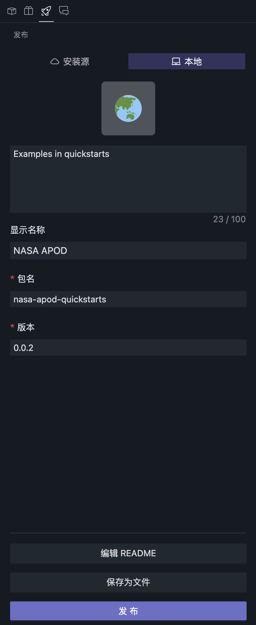256x625 pixels.
Task: Click the globe emoji package icon
Action: 128,108
